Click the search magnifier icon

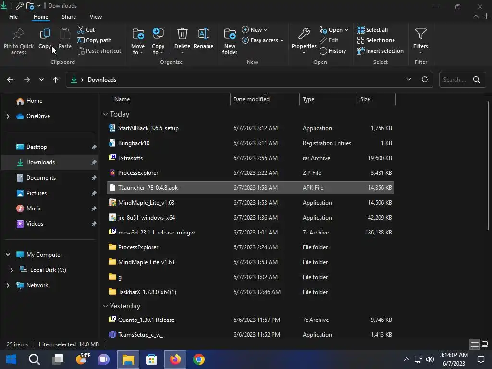(476, 80)
